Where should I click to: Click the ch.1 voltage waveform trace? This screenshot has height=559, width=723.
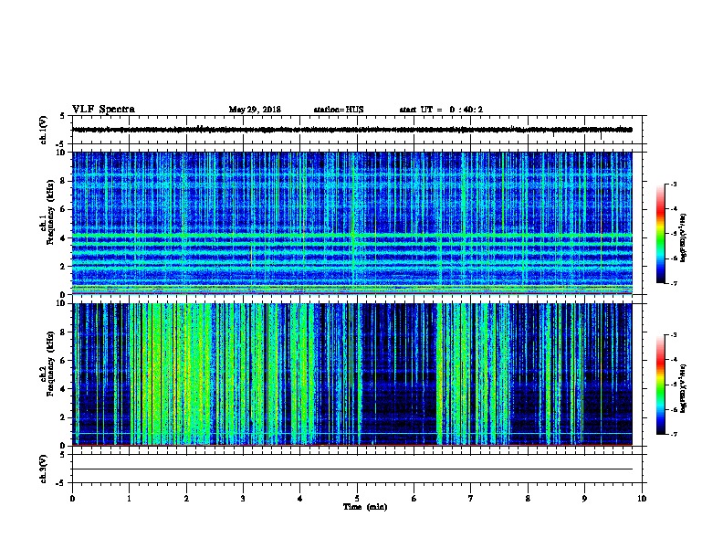[x=352, y=130]
